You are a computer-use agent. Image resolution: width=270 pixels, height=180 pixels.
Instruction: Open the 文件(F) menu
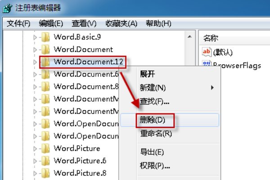[x=18, y=23]
